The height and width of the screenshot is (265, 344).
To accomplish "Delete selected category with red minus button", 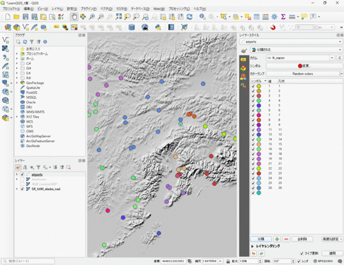I will point(286,239).
